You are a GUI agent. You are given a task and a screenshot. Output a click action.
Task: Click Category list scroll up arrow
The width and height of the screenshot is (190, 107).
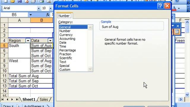pyautogui.click(x=90, y=27)
